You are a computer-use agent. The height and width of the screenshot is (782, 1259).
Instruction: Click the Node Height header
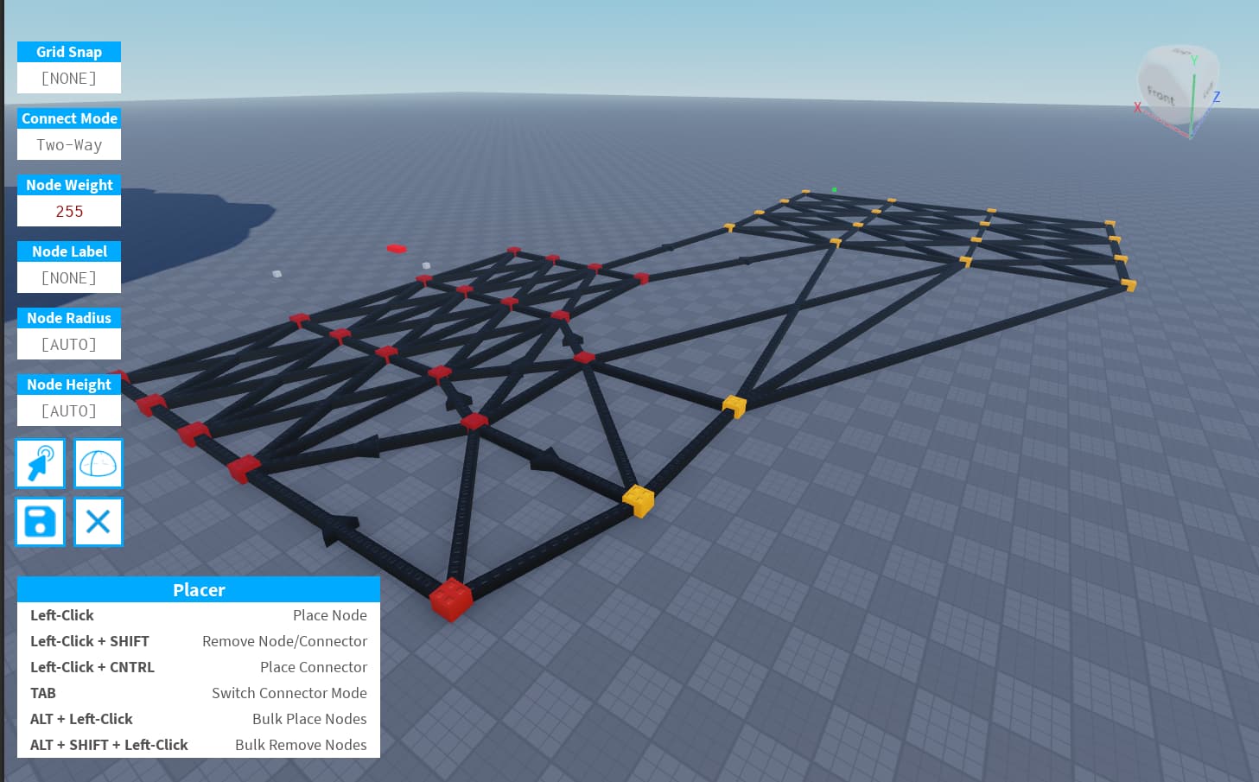tap(69, 385)
